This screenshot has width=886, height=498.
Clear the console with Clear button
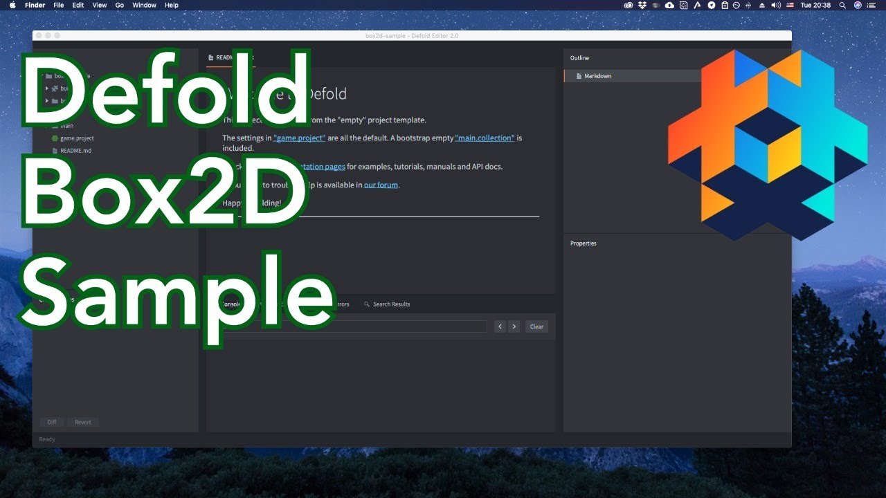click(x=536, y=326)
